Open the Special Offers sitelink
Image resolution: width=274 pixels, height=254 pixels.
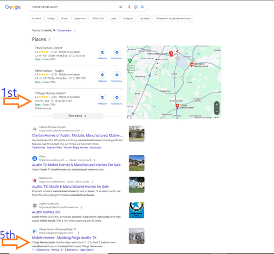coord(54,148)
